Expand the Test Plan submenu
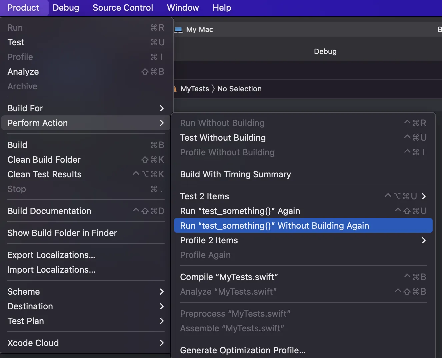The image size is (442, 358). click(x=86, y=321)
